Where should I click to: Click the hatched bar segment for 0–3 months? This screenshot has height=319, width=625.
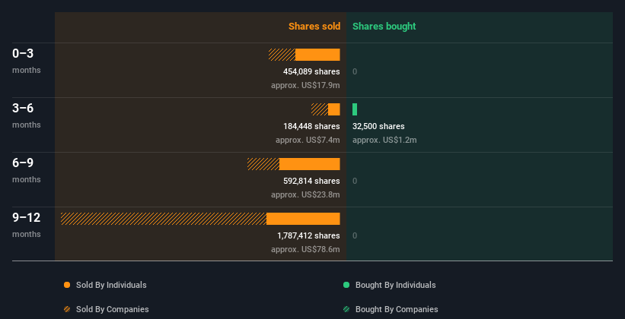[x=282, y=55]
